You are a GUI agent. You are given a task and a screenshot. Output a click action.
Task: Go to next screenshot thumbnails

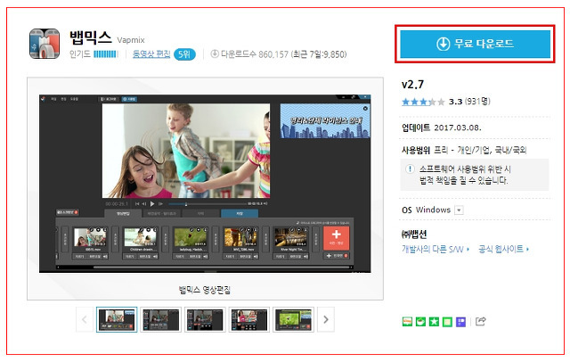[x=326, y=319]
